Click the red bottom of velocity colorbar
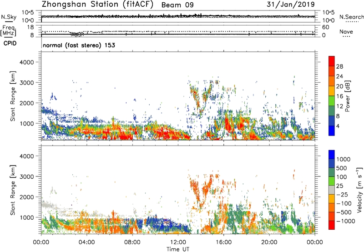Screen dimensions: 364x252 tap(332, 225)
